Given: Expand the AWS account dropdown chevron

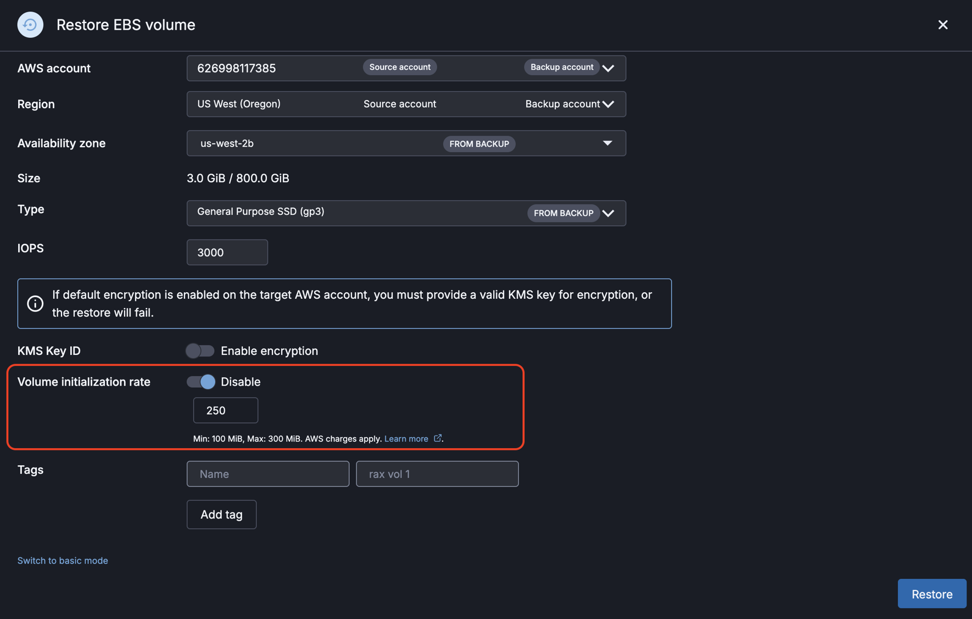Looking at the screenshot, I should 608,68.
